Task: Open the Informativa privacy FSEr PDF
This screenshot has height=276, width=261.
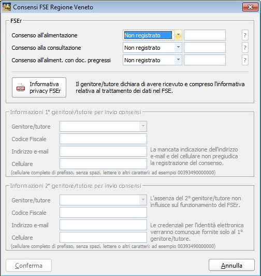Action: tap(39, 87)
